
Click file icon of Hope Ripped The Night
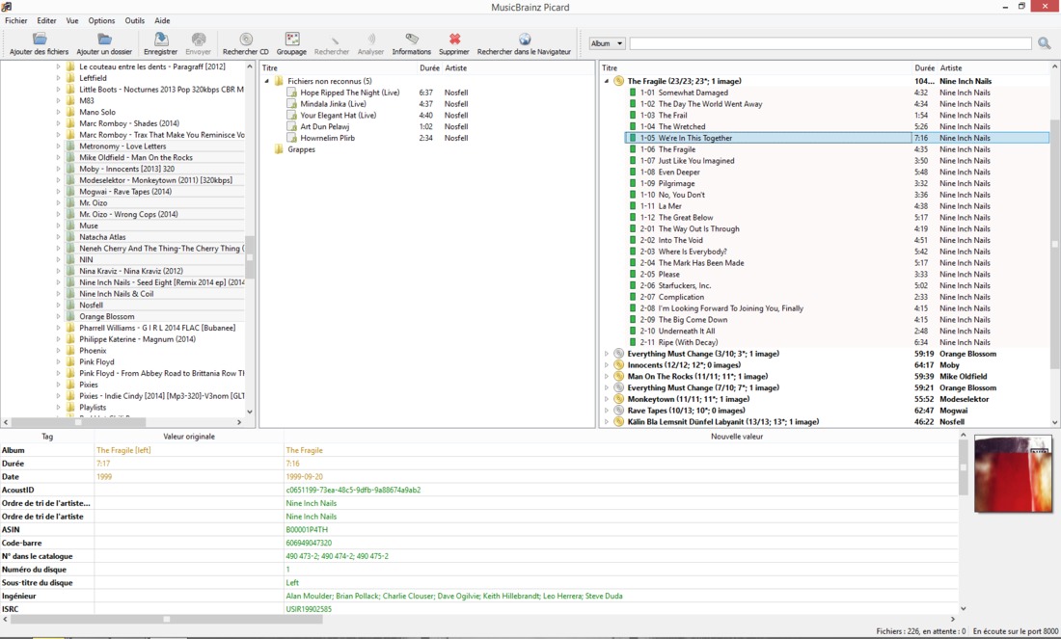click(x=291, y=93)
